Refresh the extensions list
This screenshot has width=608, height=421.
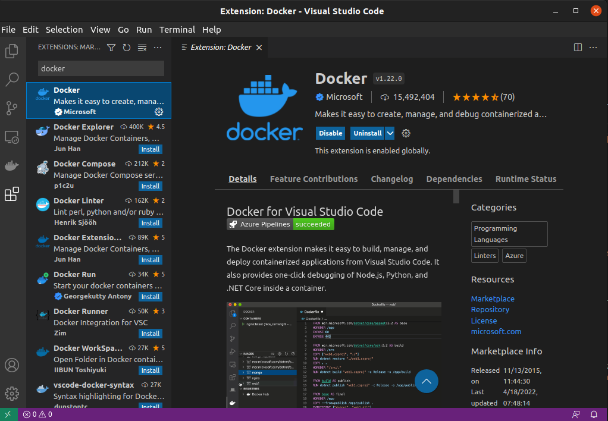[126, 47]
